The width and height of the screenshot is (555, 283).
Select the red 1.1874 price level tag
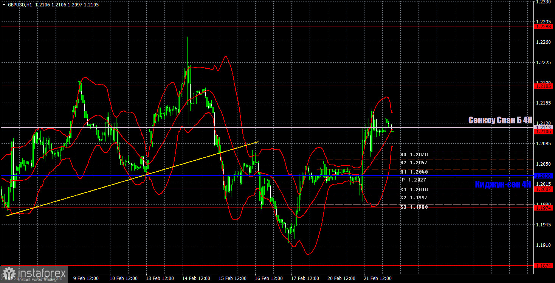point(544,266)
